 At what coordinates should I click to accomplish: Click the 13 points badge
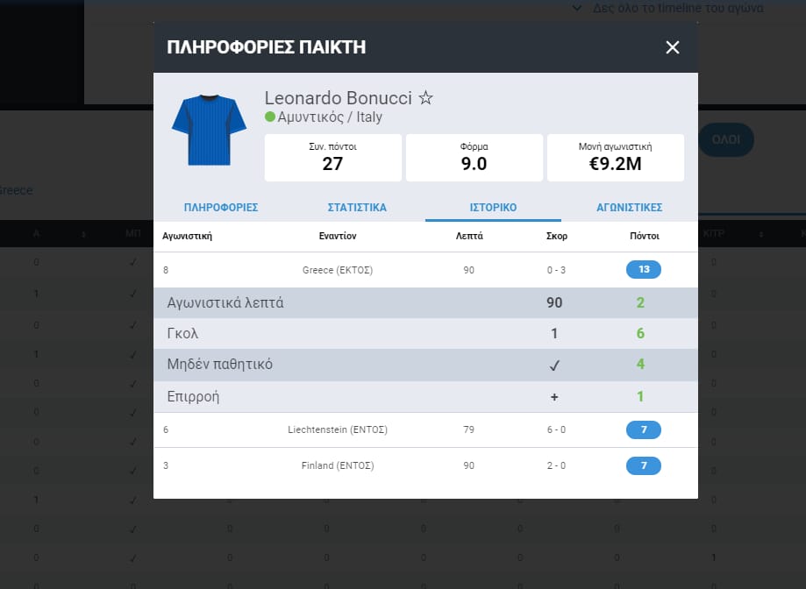pyautogui.click(x=644, y=270)
